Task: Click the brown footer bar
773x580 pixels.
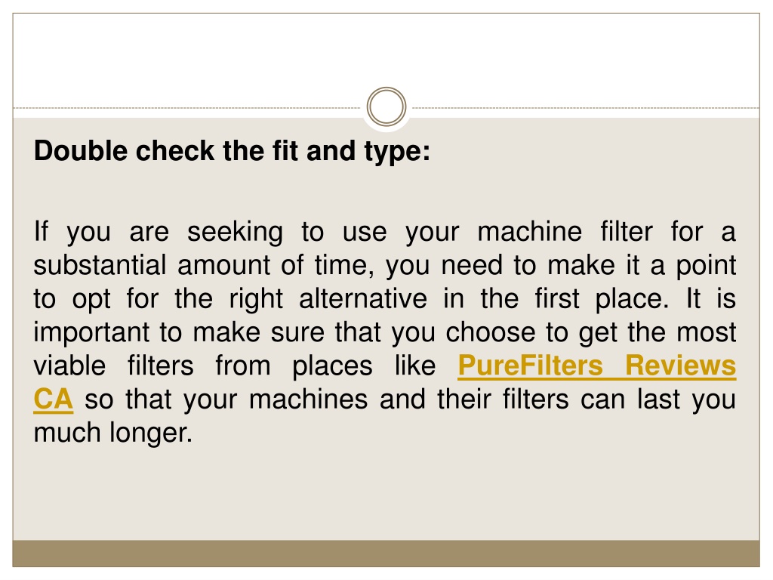Action: click(386, 554)
